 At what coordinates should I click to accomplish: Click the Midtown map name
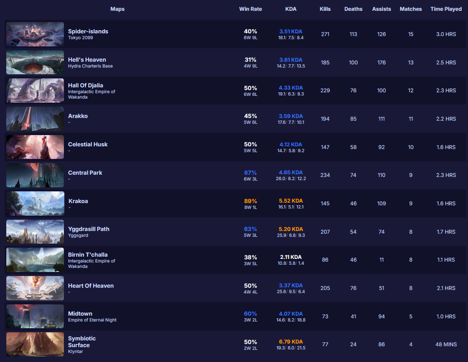click(80, 314)
